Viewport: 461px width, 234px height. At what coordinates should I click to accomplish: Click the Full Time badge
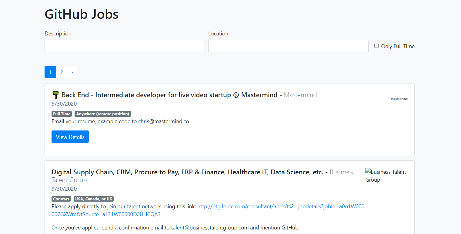pos(62,114)
